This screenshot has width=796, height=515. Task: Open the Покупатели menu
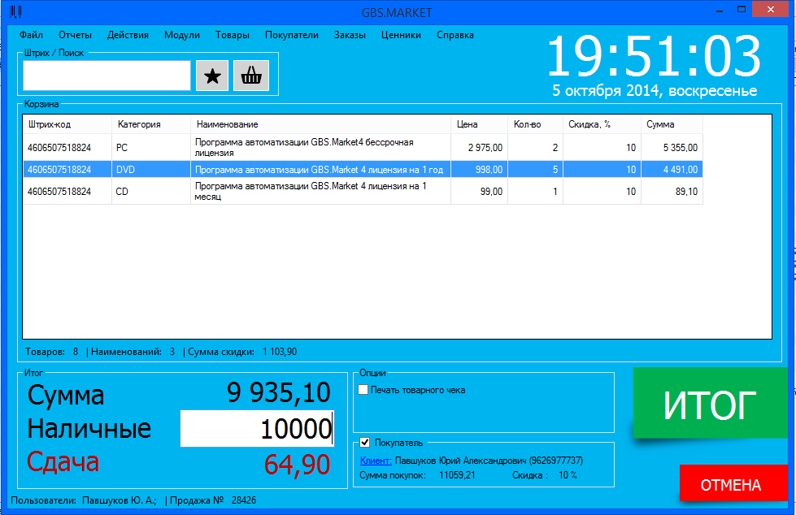pyautogui.click(x=292, y=35)
